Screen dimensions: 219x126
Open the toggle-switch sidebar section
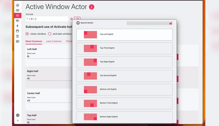18,21
